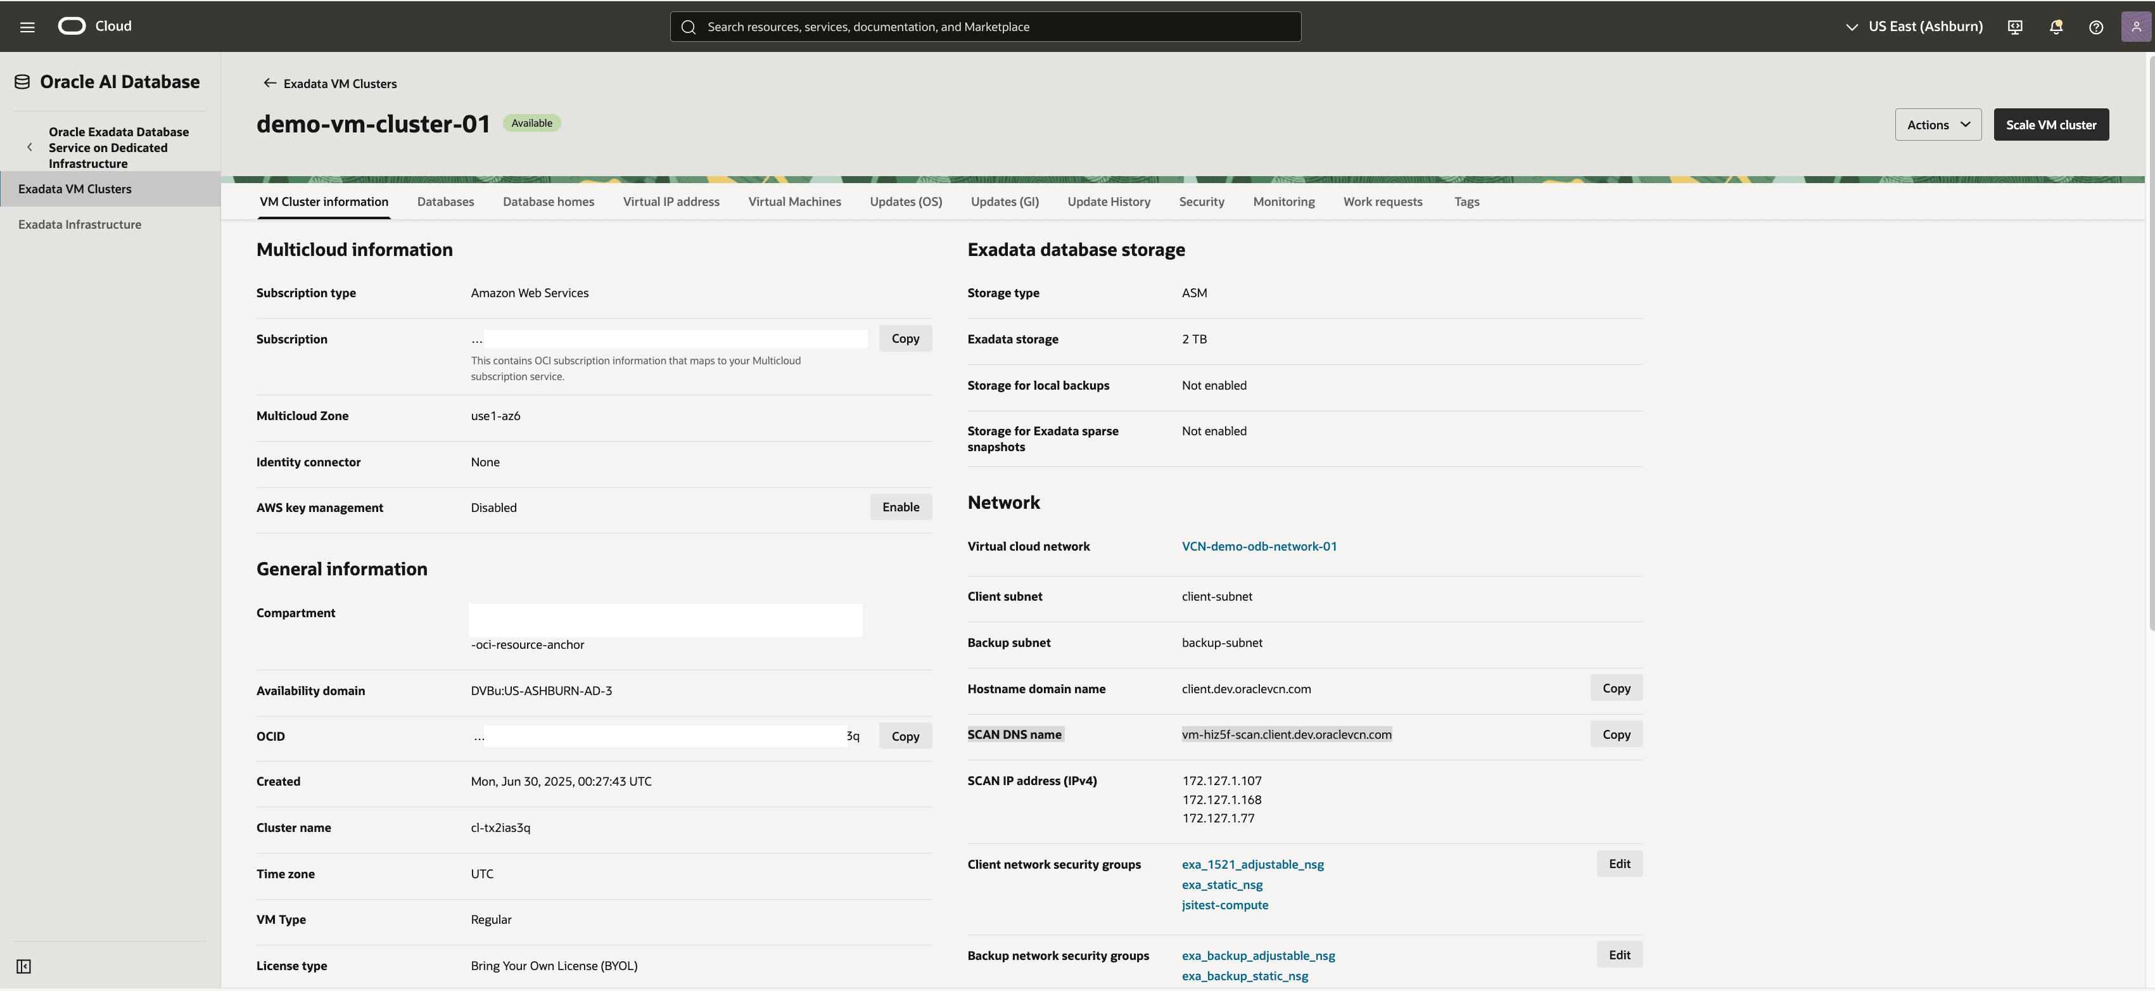Click availability domain DVBu:US-ASHBURN-AD-3

pos(541,691)
